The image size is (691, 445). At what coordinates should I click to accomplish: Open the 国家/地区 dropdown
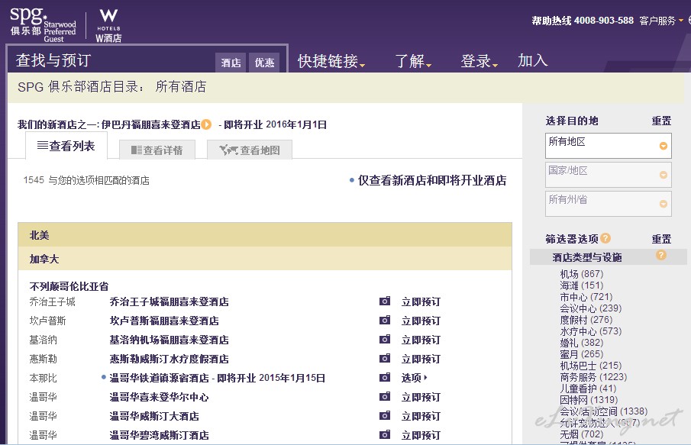pyautogui.click(x=608, y=175)
